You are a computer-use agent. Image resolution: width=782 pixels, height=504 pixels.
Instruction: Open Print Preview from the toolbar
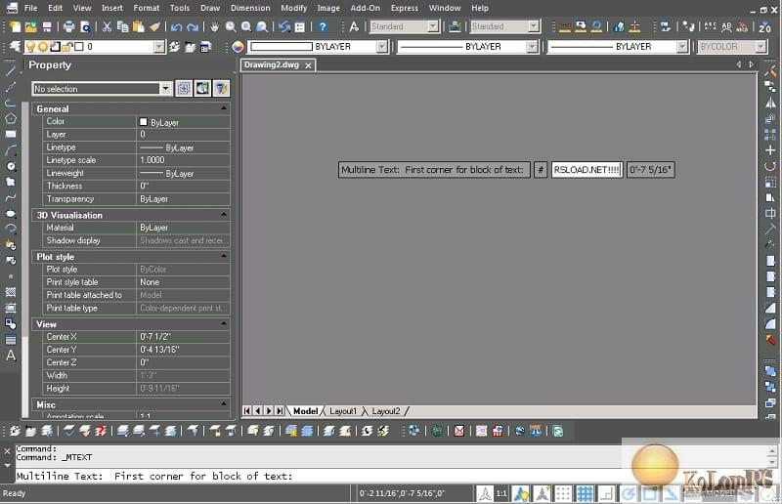tap(85, 26)
